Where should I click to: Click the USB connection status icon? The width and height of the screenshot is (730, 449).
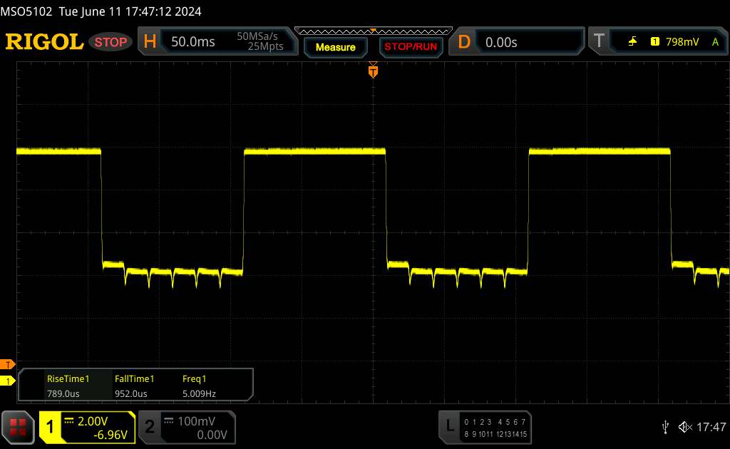click(x=665, y=426)
